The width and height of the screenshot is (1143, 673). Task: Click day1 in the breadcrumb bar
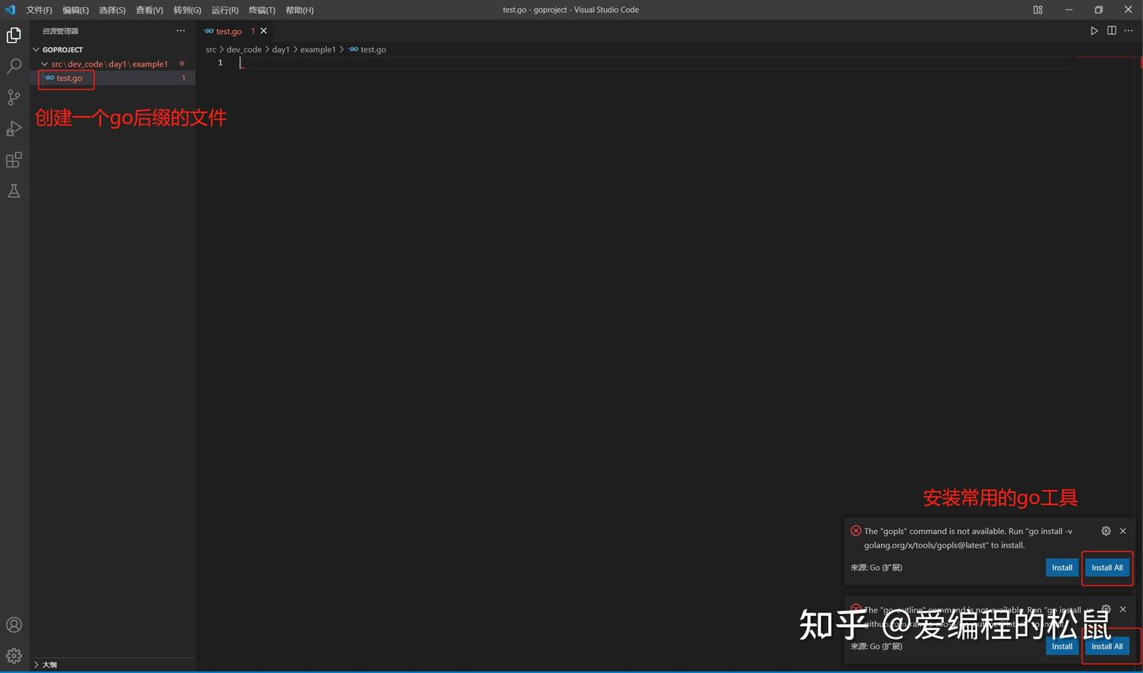click(280, 48)
